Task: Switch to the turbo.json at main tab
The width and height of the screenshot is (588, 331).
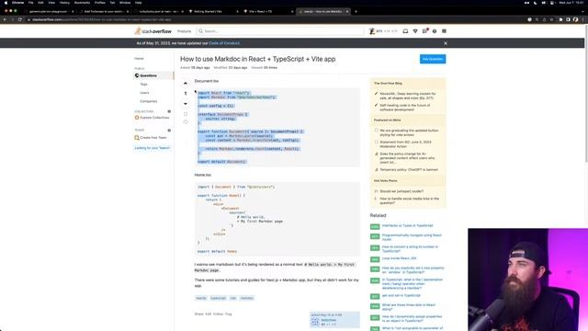Action: [158, 11]
